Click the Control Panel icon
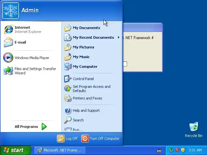Screen dimensions: 207x155 click(x=68, y=79)
